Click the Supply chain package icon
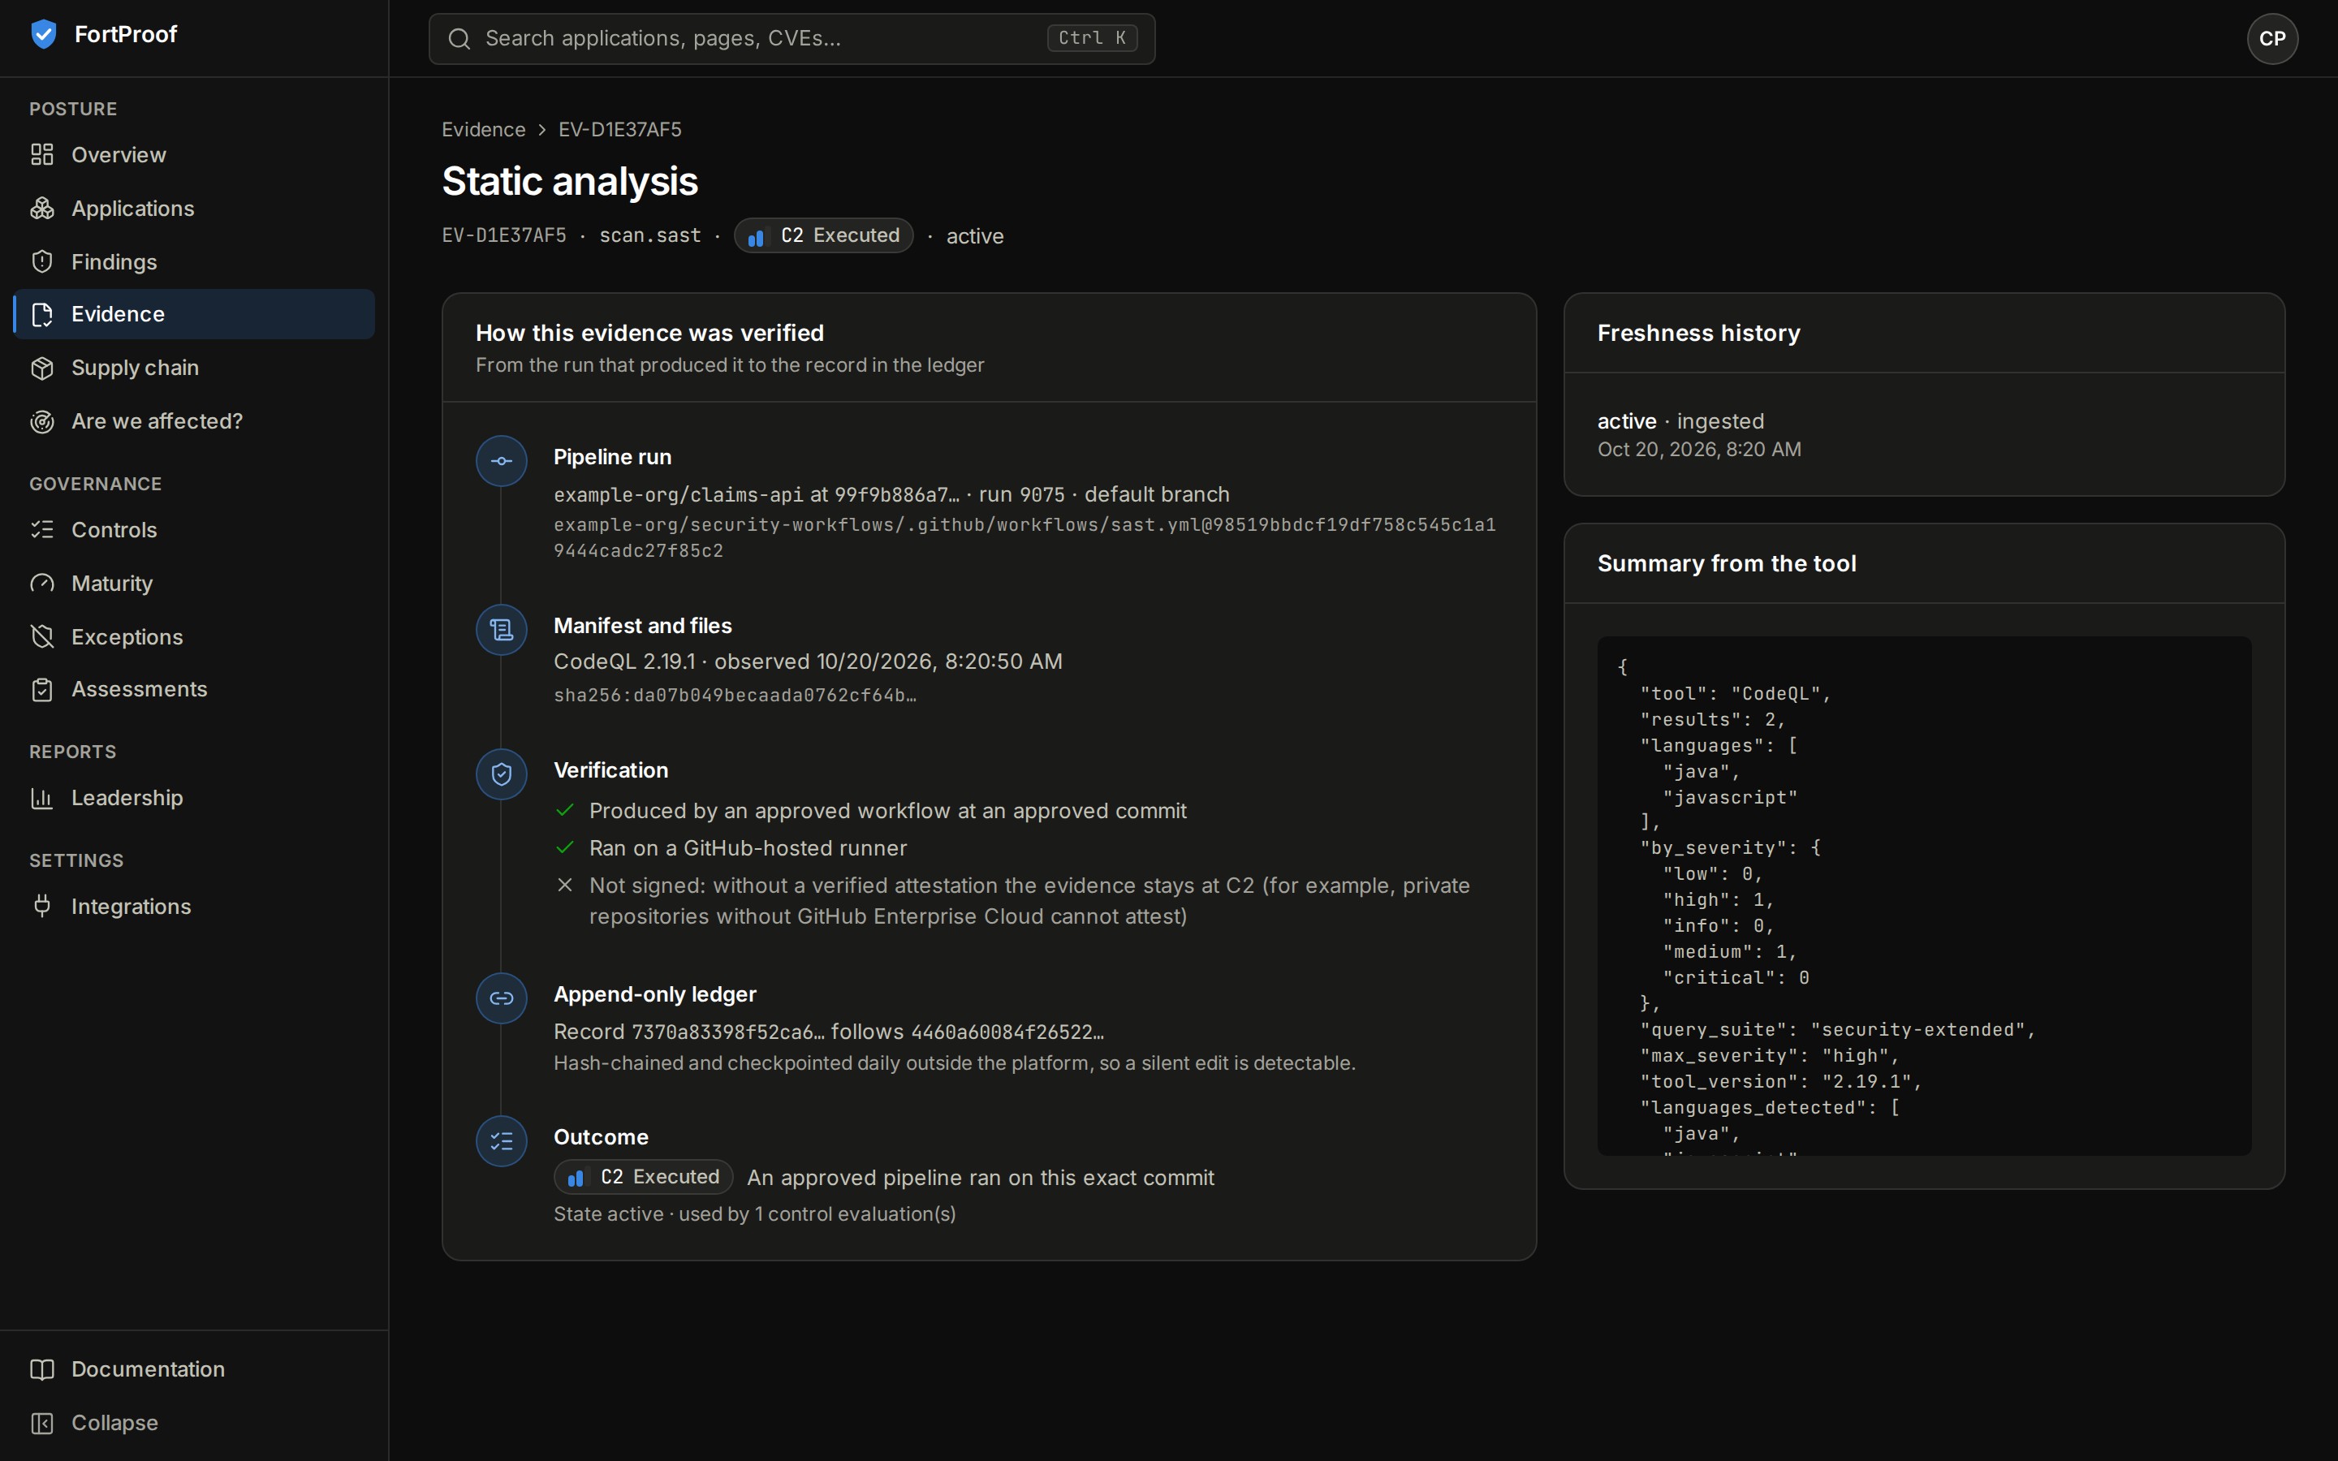This screenshot has width=2338, height=1461. click(x=41, y=368)
